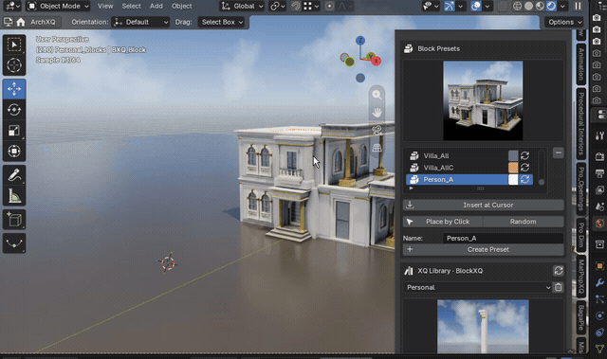Open viewport shading options dropdown arrow

tap(562, 7)
